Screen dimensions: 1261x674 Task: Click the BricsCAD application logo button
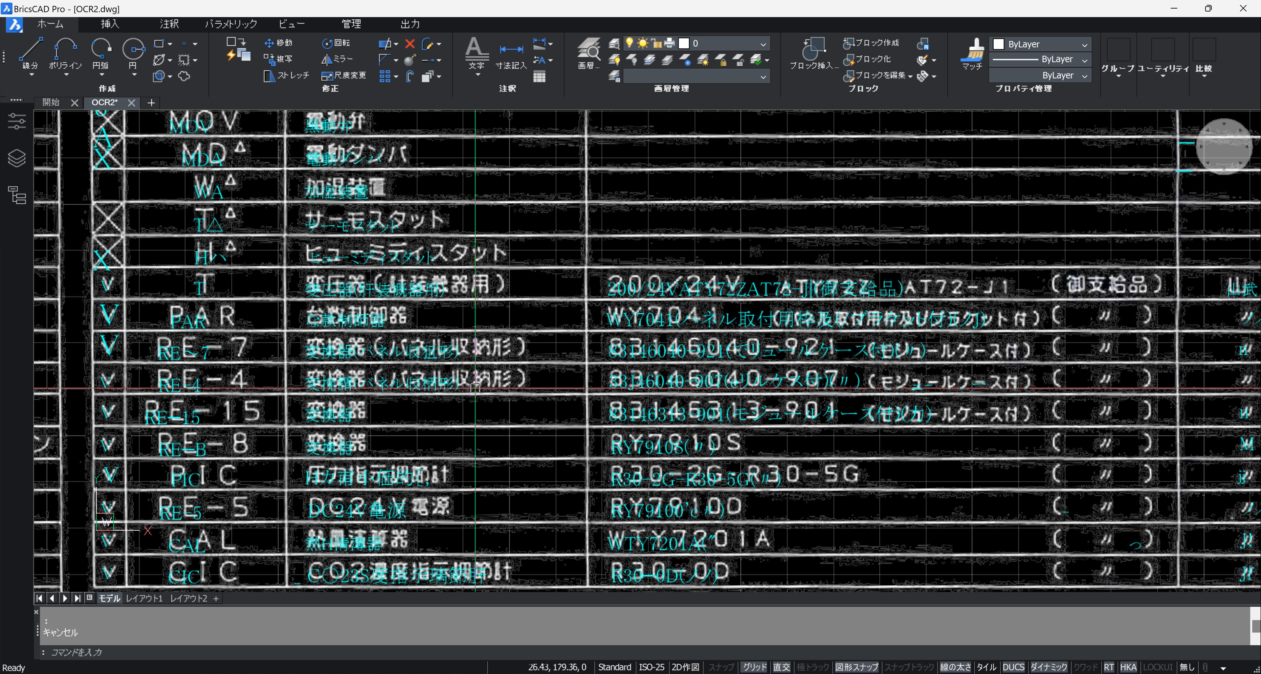pos(14,25)
